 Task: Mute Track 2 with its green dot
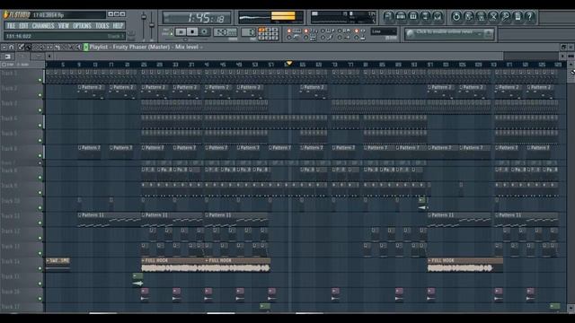tap(40, 95)
